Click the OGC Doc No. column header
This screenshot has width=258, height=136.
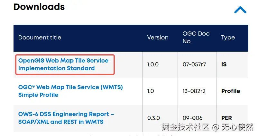click(196, 38)
